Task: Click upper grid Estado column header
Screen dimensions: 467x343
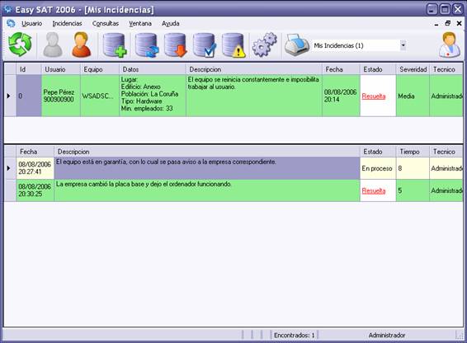Action: (378, 69)
